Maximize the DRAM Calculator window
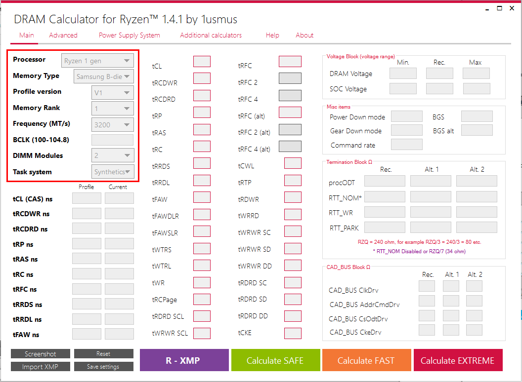The image size is (522, 382). [x=499, y=8]
